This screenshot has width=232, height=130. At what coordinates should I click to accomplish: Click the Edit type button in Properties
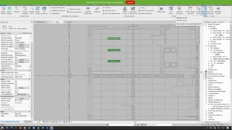pos(28,33)
